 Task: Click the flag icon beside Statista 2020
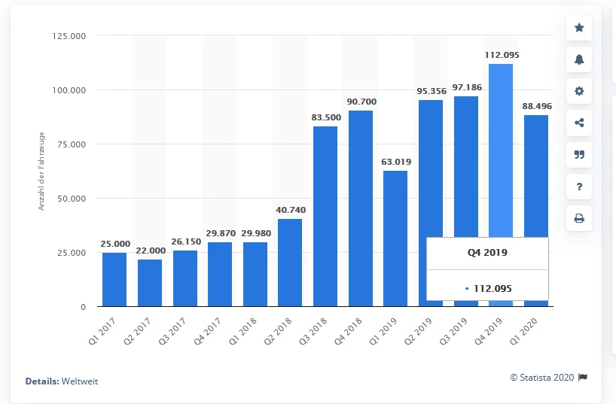(x=583, y=377)
